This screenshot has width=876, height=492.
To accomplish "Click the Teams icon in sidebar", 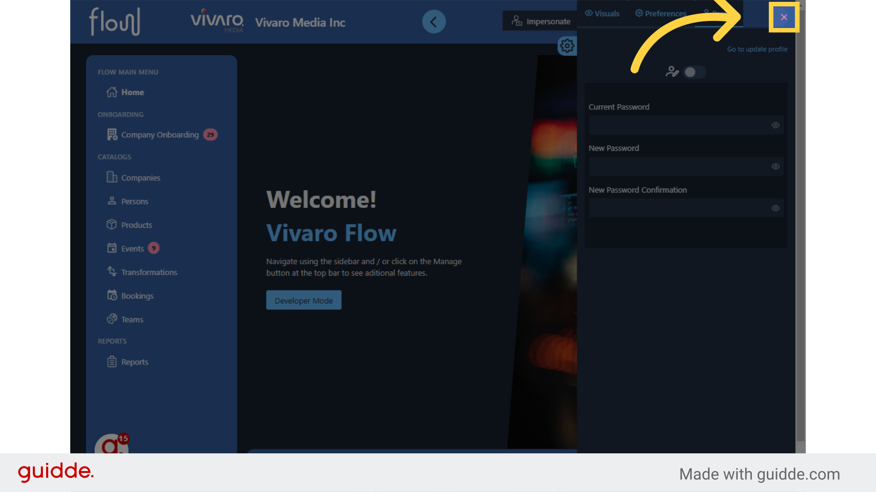I will [x=112, y=319].
